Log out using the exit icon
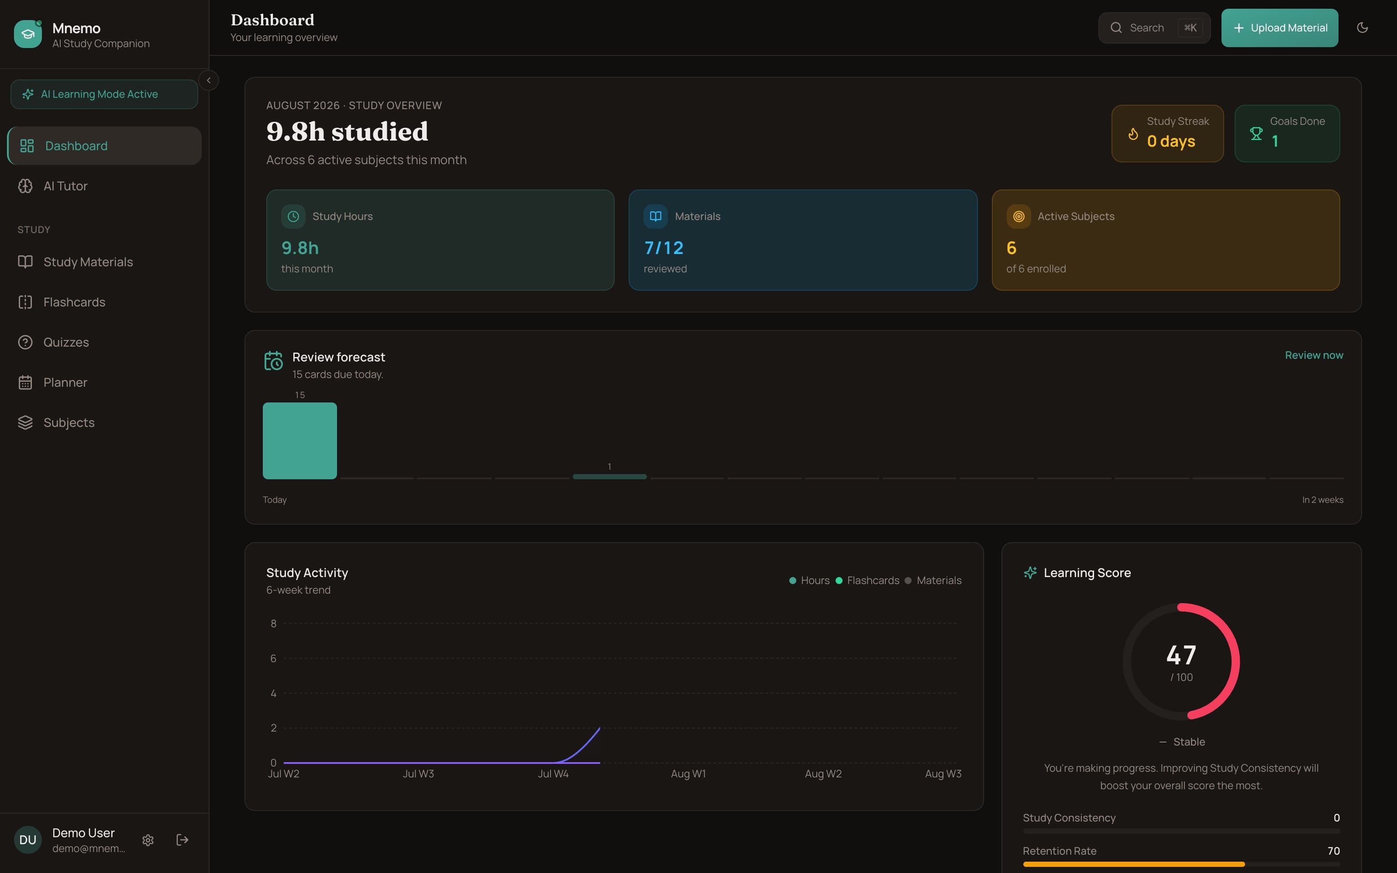 coord(182,840)
